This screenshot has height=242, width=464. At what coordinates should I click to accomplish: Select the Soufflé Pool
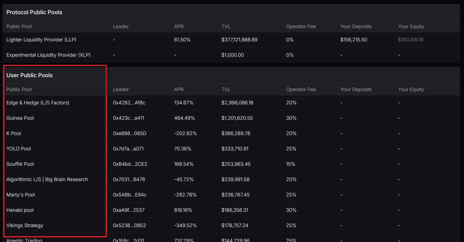(20, 164)
